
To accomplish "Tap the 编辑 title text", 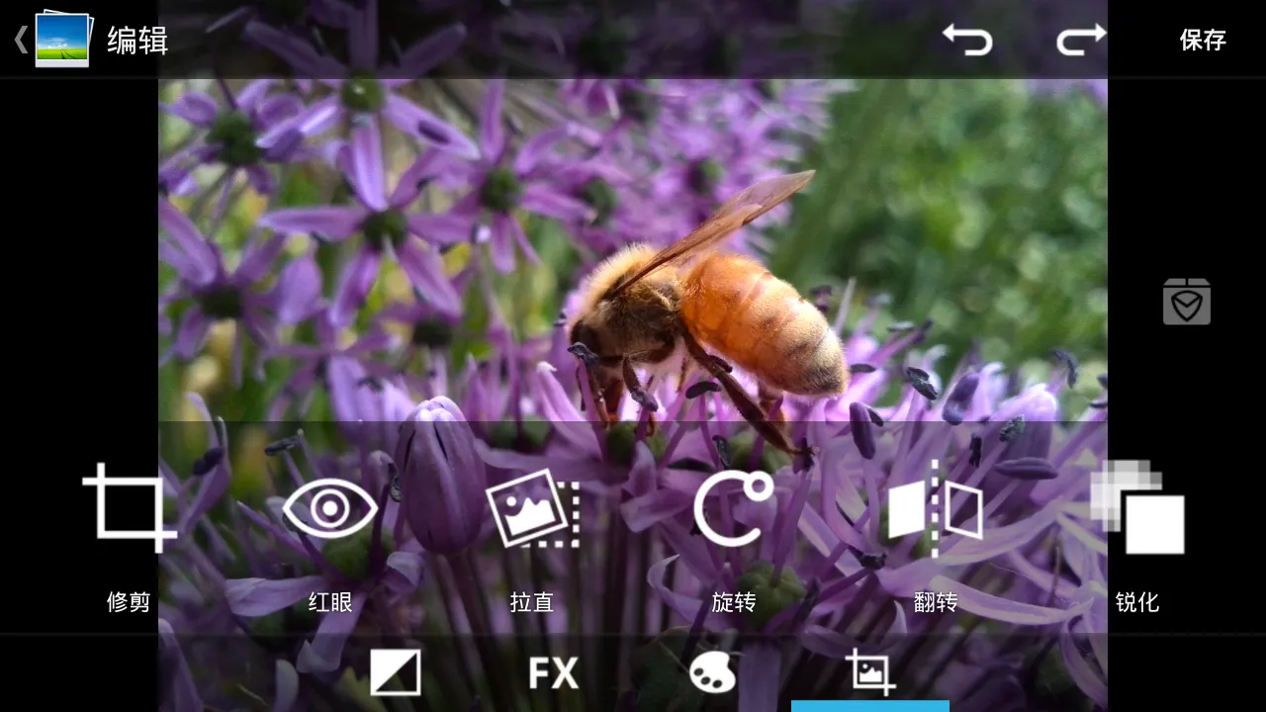I will (x=137, y=40).
